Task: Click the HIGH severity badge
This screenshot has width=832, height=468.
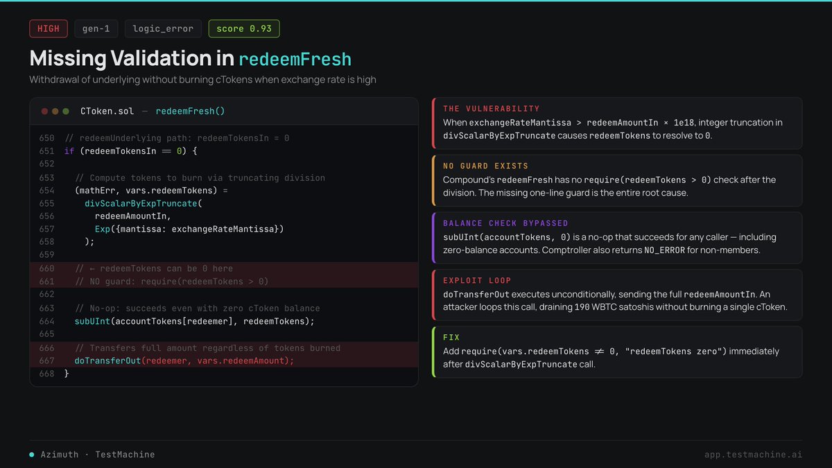Action: point(49,28)
